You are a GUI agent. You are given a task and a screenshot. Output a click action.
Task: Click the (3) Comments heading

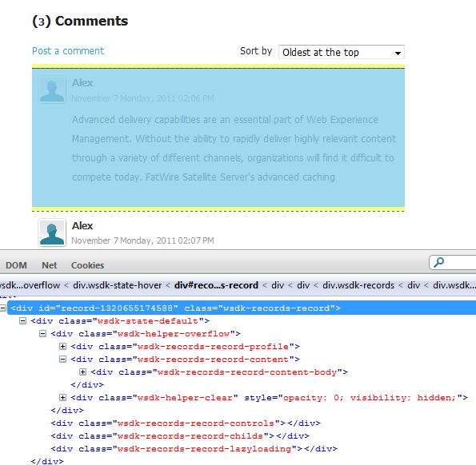point(80,22)
